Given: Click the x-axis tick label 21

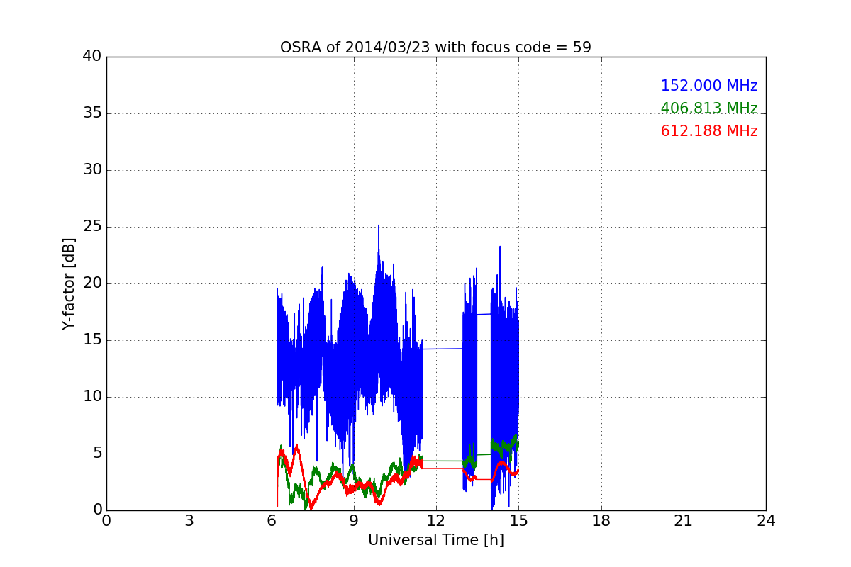Looking at the screenshot, I should [684, 521].
